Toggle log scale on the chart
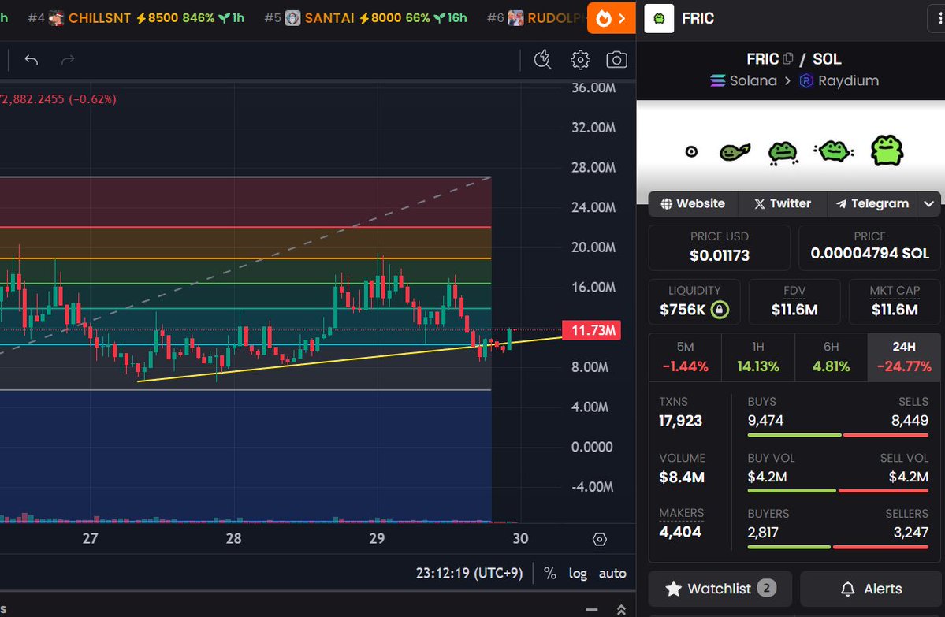This screenshot has height=617, width=945. point(578,573)
